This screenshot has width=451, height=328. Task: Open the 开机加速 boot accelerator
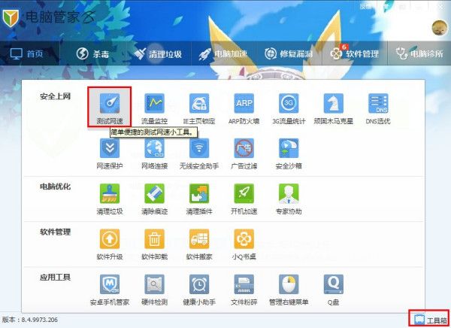[244, 199]
